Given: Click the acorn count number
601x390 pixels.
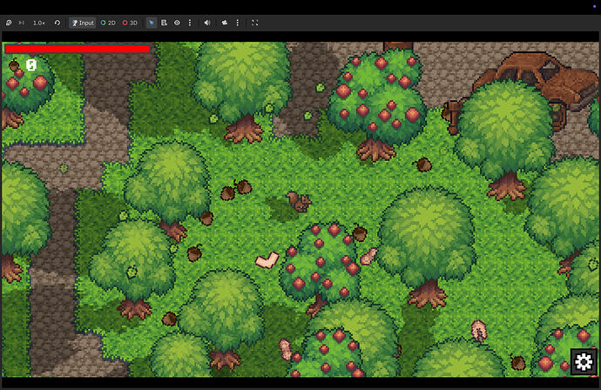Looking at the screenshot, I should point(31,65).
